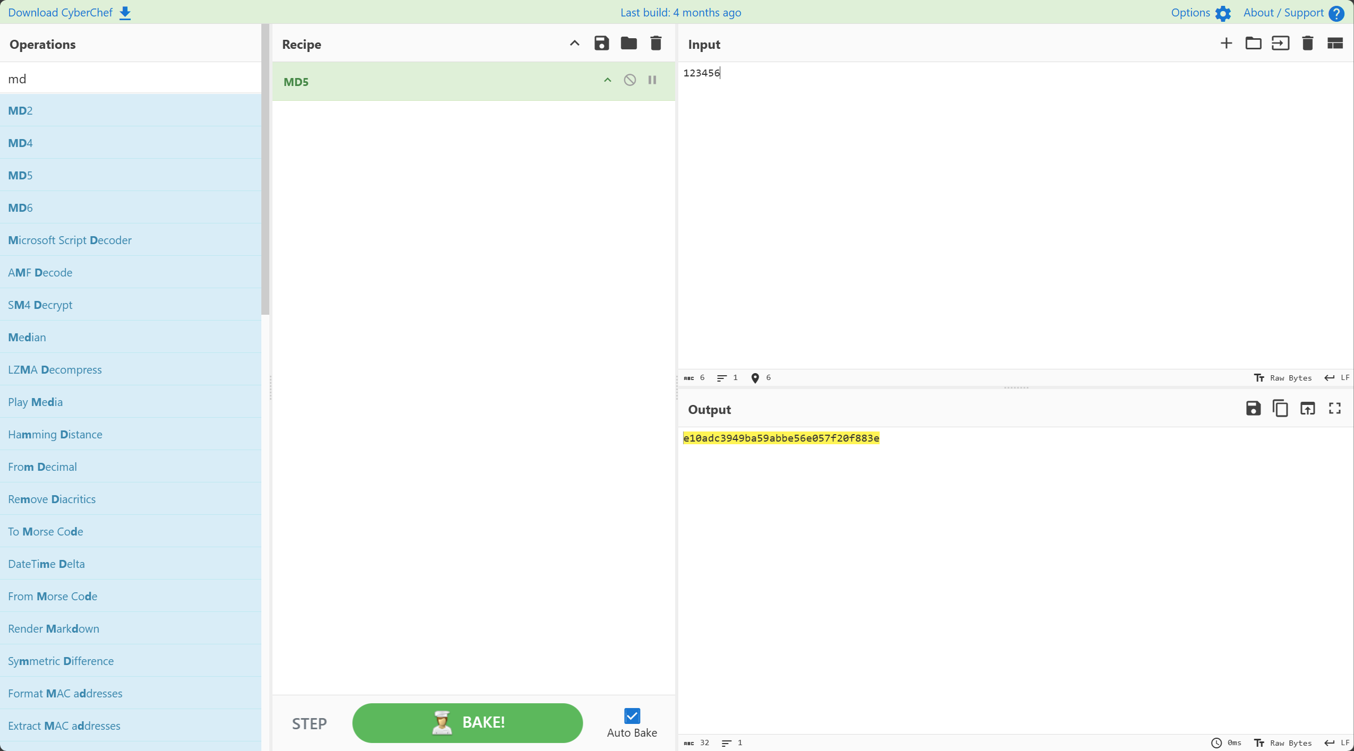
Task: Save output to file
Action: coord(1253,408)
